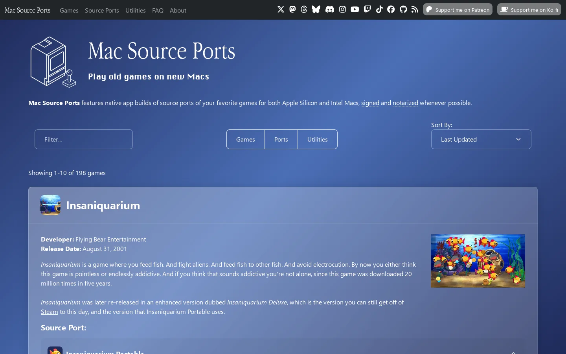Open the YouTube icon
The width and height of the screenshot is (566, 354).
click(x=355, y=9)
